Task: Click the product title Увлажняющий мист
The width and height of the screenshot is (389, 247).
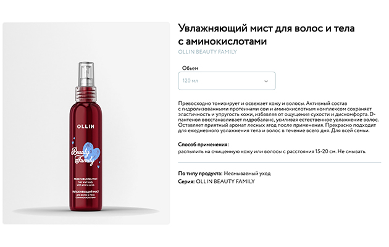Action: [x=266, y=35]
